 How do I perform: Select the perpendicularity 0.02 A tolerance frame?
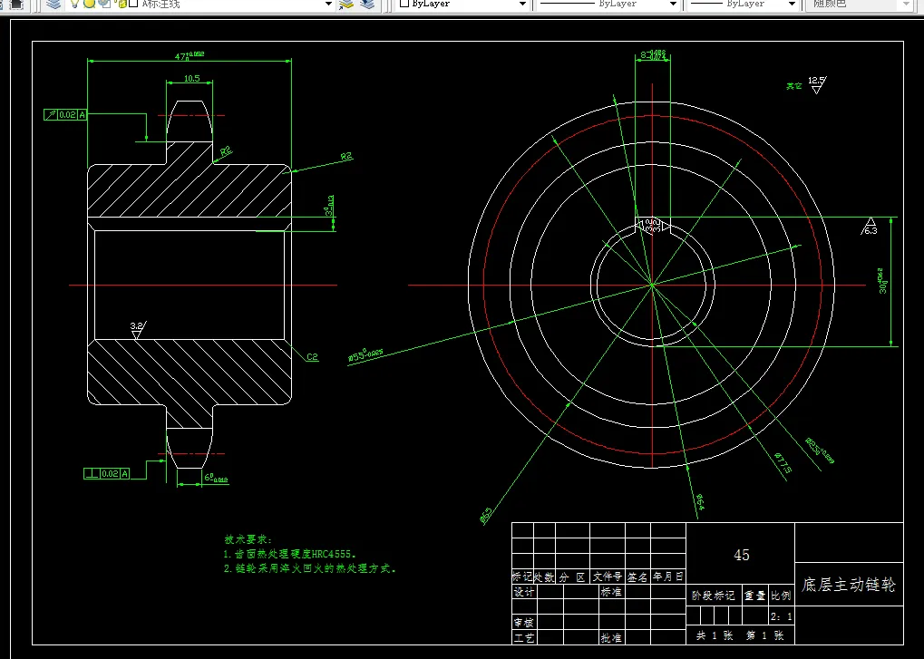coord(107,473)
